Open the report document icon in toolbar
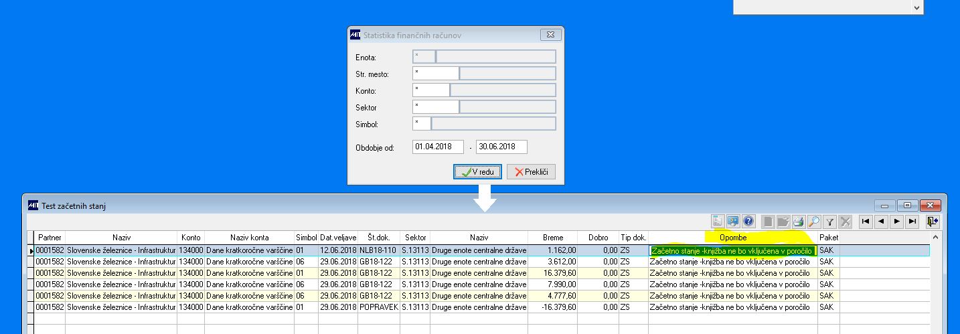960x334 pixels. (x=717, y=222)
